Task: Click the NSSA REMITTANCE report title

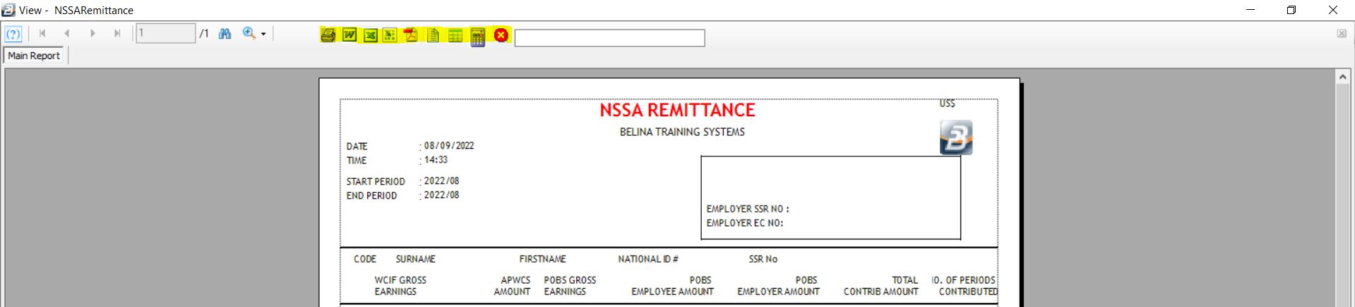Action: coord(677,111)
